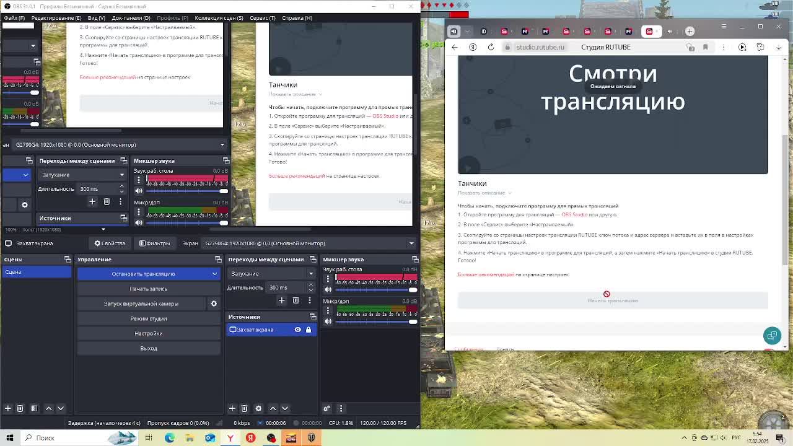
Task: Add a new source with the plus icon
Action: [x=232, y=408]
